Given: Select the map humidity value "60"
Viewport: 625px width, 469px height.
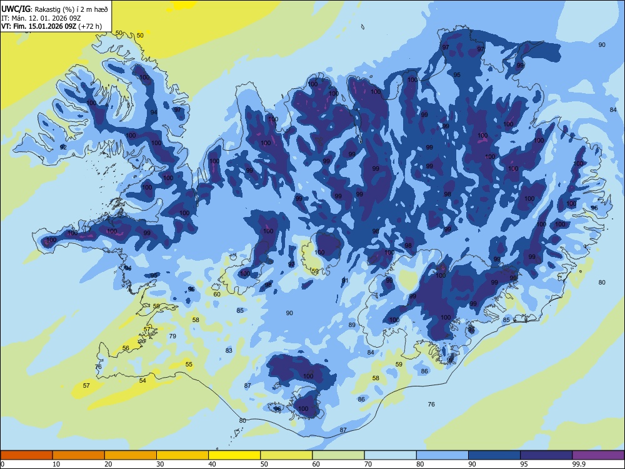Looking at the screenshot, I should click(x=217, y=295).
